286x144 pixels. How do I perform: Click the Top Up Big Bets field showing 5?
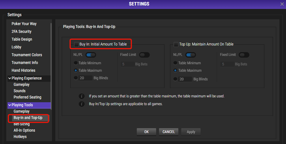click(x=227, y=64)
